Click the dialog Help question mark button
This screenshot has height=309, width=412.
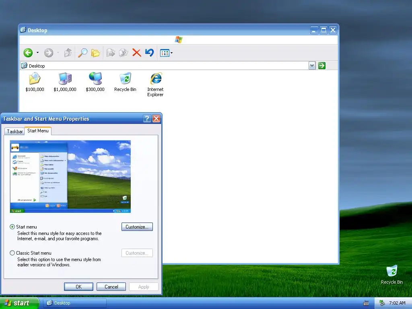147,119
